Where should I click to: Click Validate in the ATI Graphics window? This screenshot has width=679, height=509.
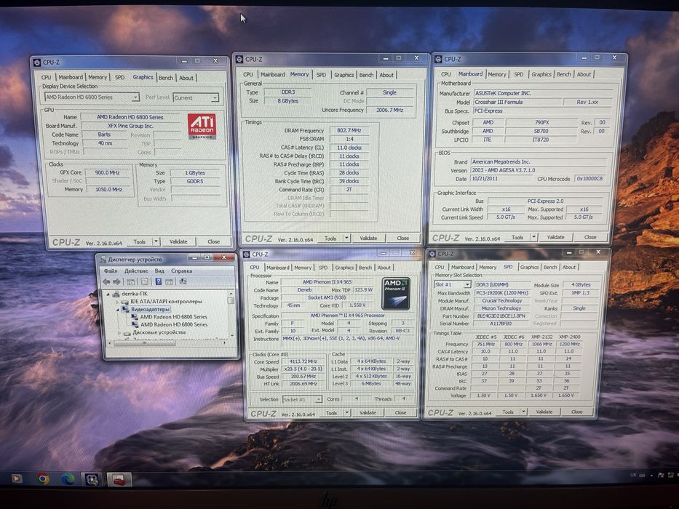pos(178,241)
